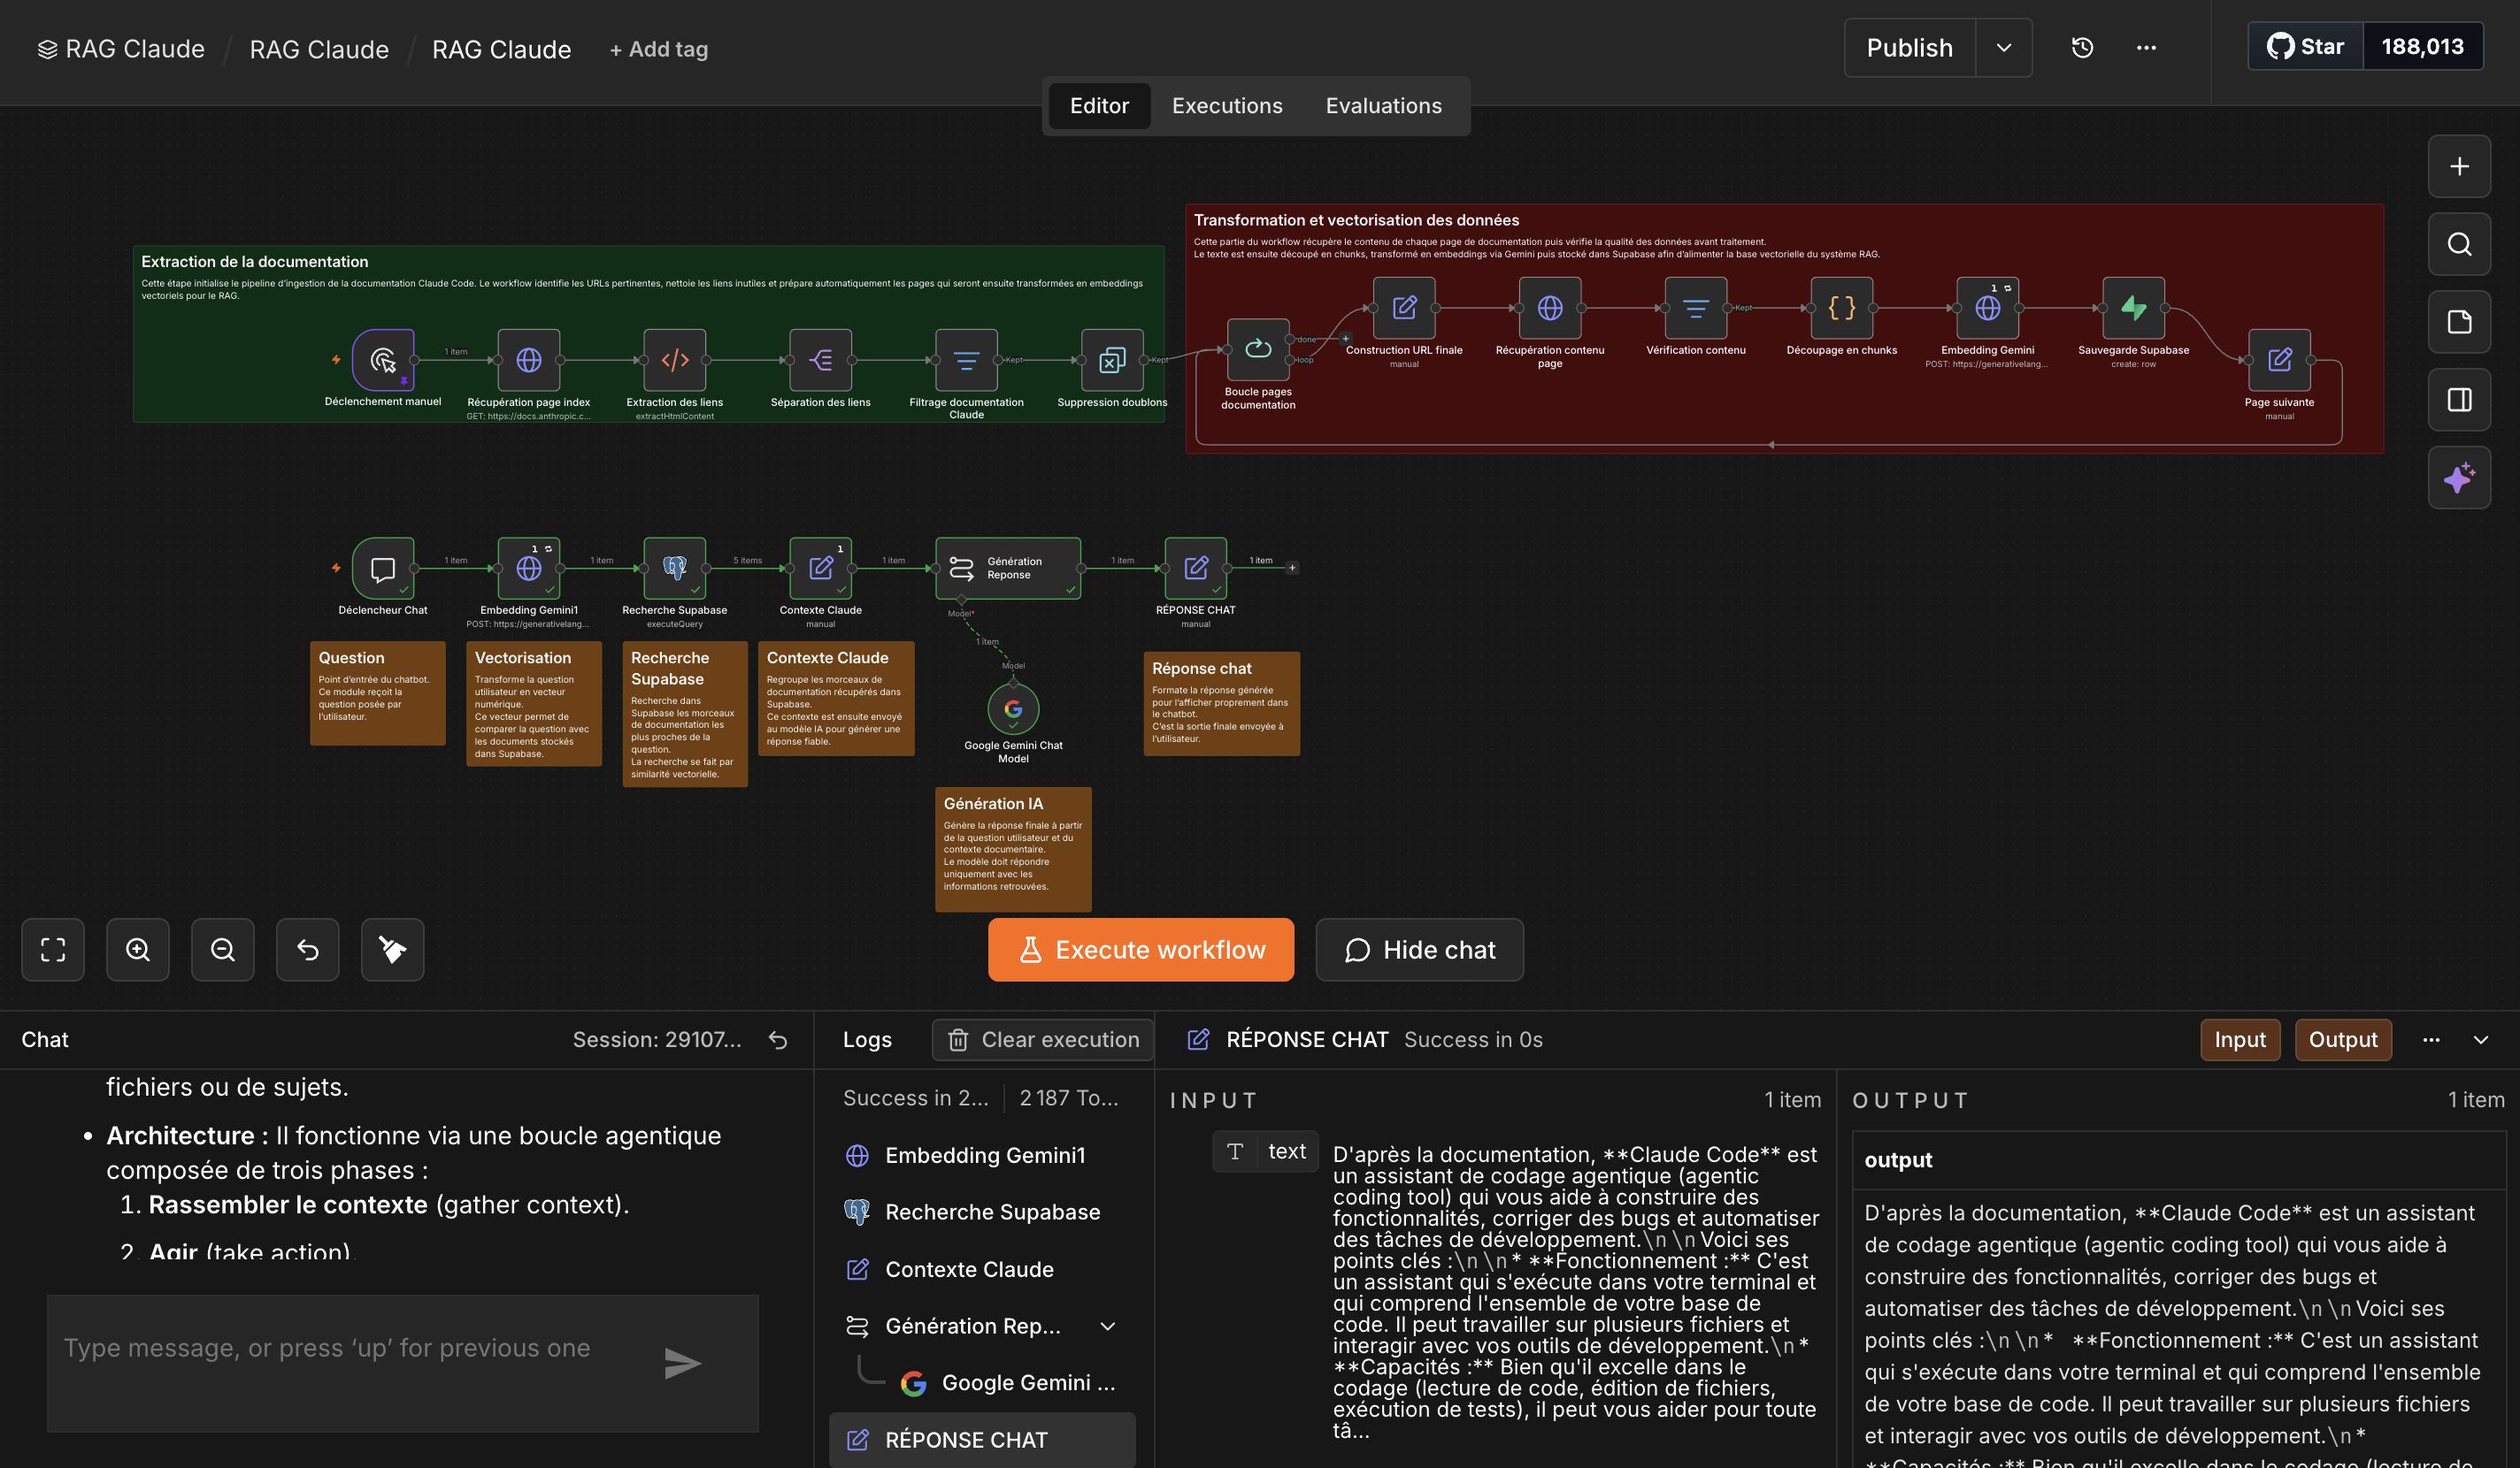The image size is (2520, 1468).
Task: Toggle the Input panel button
Action: (2240, 1039)
